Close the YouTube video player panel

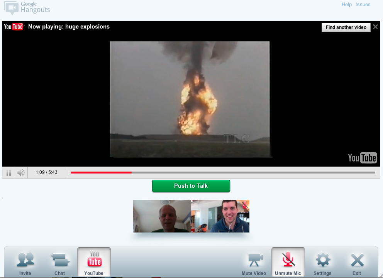click(375, 27)
